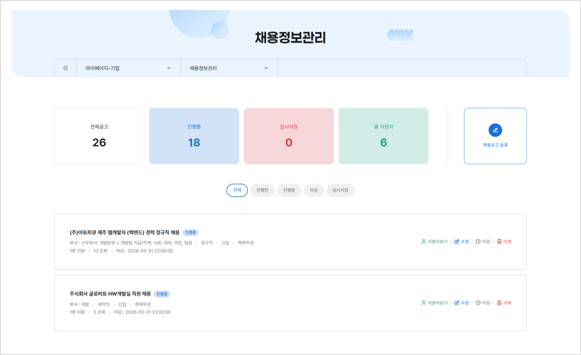This screenshot has height=355, width=581.
Task: Click the person icon on 글로비트 posting row
Action: tap(424, 303)
